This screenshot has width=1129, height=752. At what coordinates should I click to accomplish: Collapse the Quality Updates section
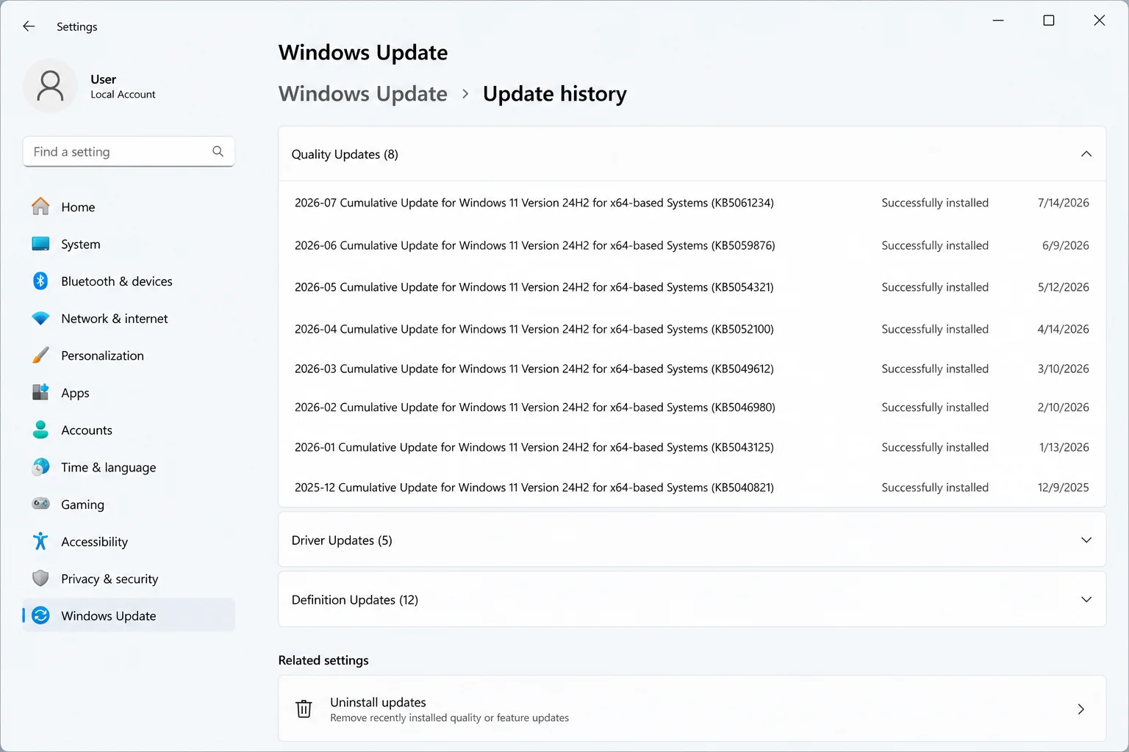[1086, 153]
